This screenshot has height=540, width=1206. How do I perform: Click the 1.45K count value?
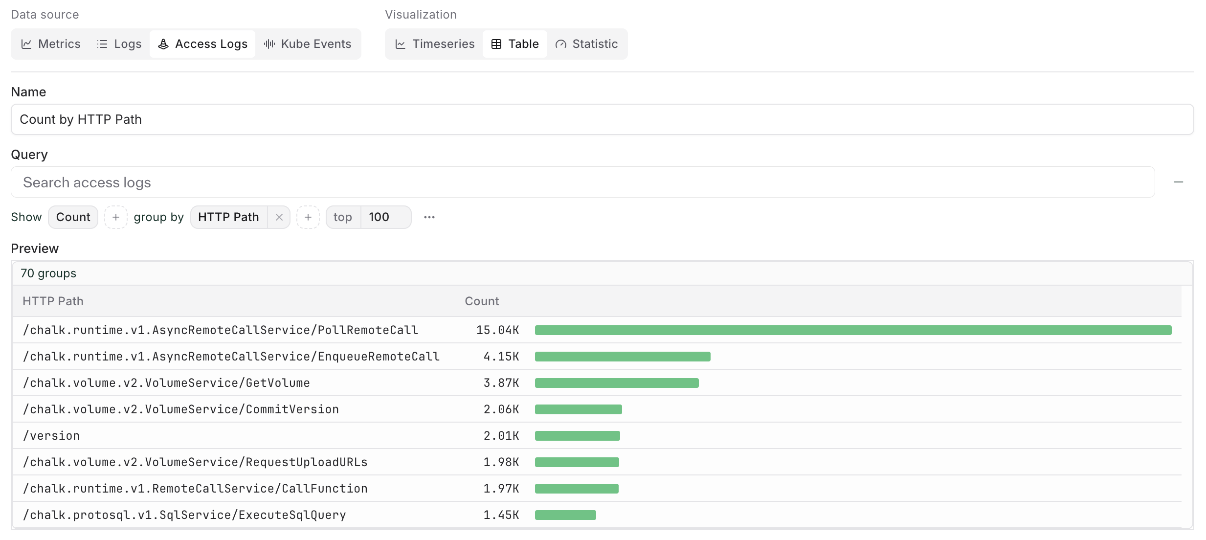click(501, 515)
